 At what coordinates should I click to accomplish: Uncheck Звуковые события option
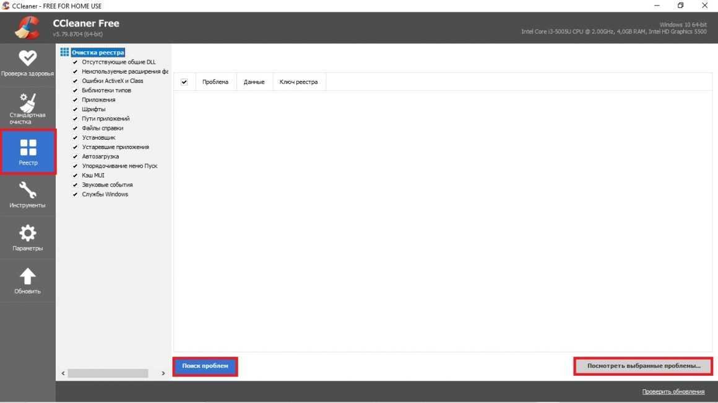(x=75, y=185)
